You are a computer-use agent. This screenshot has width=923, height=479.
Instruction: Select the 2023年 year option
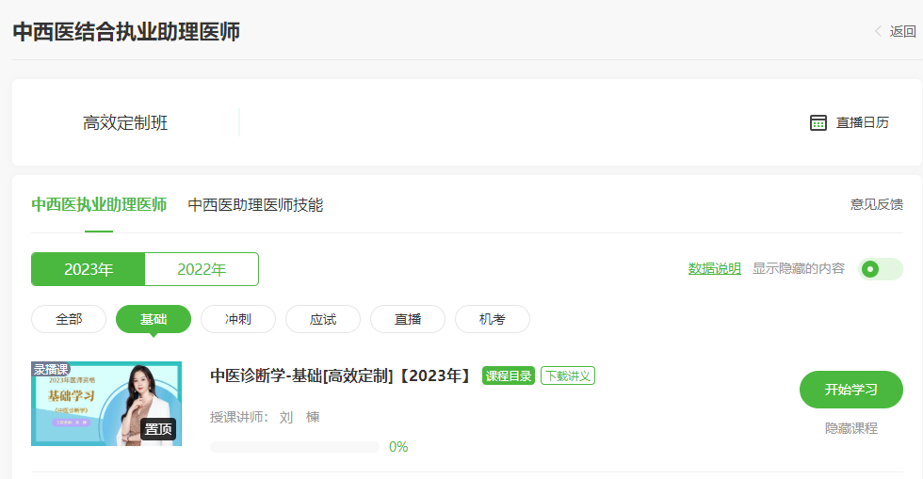click(x=89, y=269)
